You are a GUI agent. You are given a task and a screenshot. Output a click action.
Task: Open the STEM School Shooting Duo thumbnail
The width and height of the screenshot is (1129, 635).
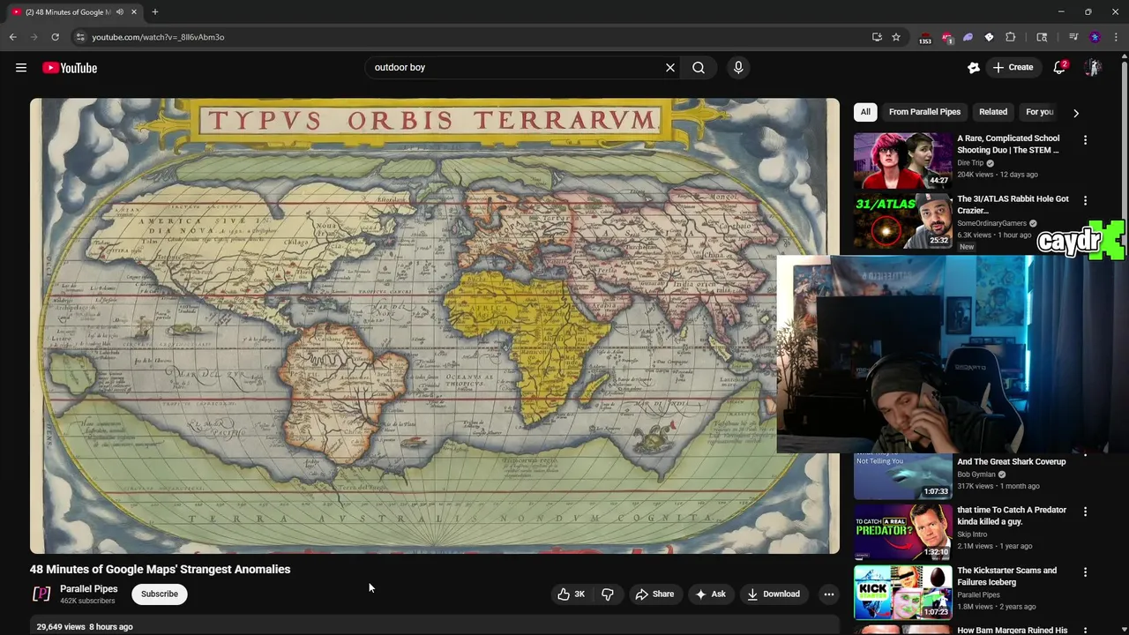click(x=903, y=161)
